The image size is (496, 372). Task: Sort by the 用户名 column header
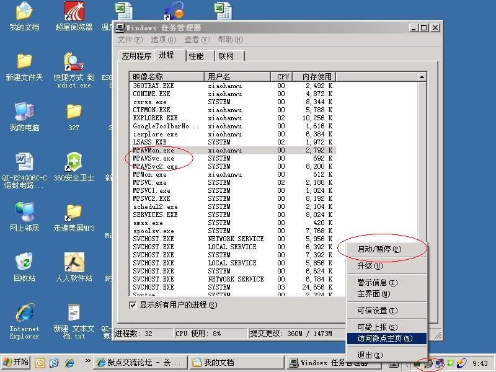click(237, 76)
